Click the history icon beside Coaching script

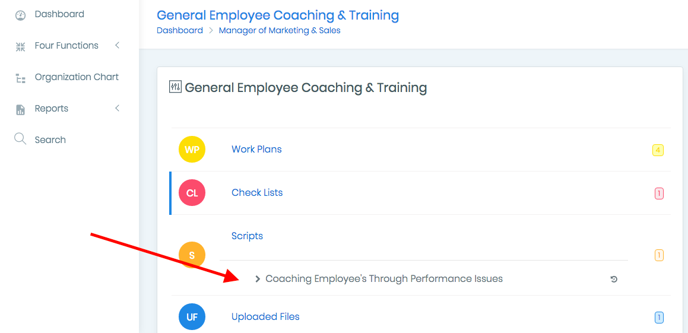(x=614, y=279)
